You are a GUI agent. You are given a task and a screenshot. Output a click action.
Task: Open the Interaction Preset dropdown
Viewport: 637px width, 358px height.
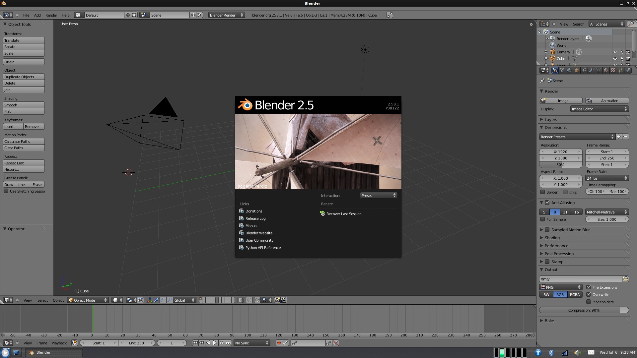[379, 196]
